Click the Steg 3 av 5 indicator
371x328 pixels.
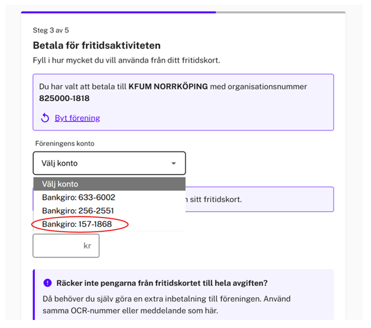tap(53, 29)
